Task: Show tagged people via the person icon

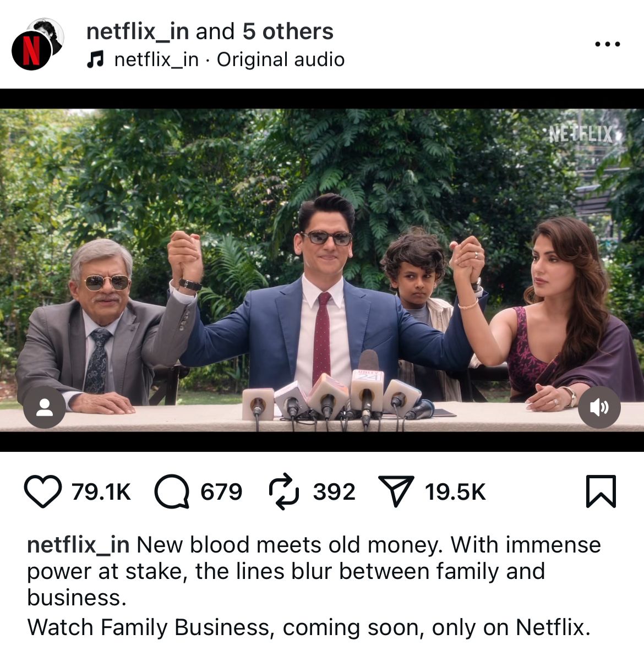Action: coord(45,407)
